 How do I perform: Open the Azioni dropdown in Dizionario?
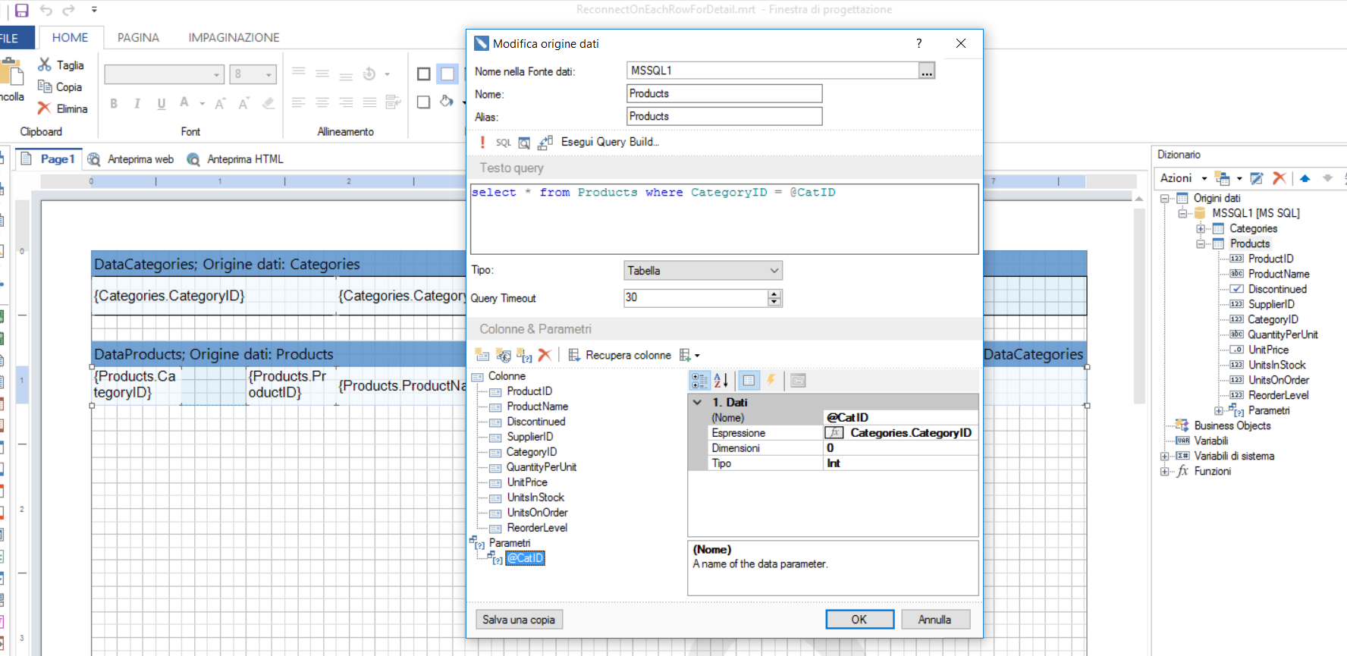pyautogui.click(x=1183, y=178)
